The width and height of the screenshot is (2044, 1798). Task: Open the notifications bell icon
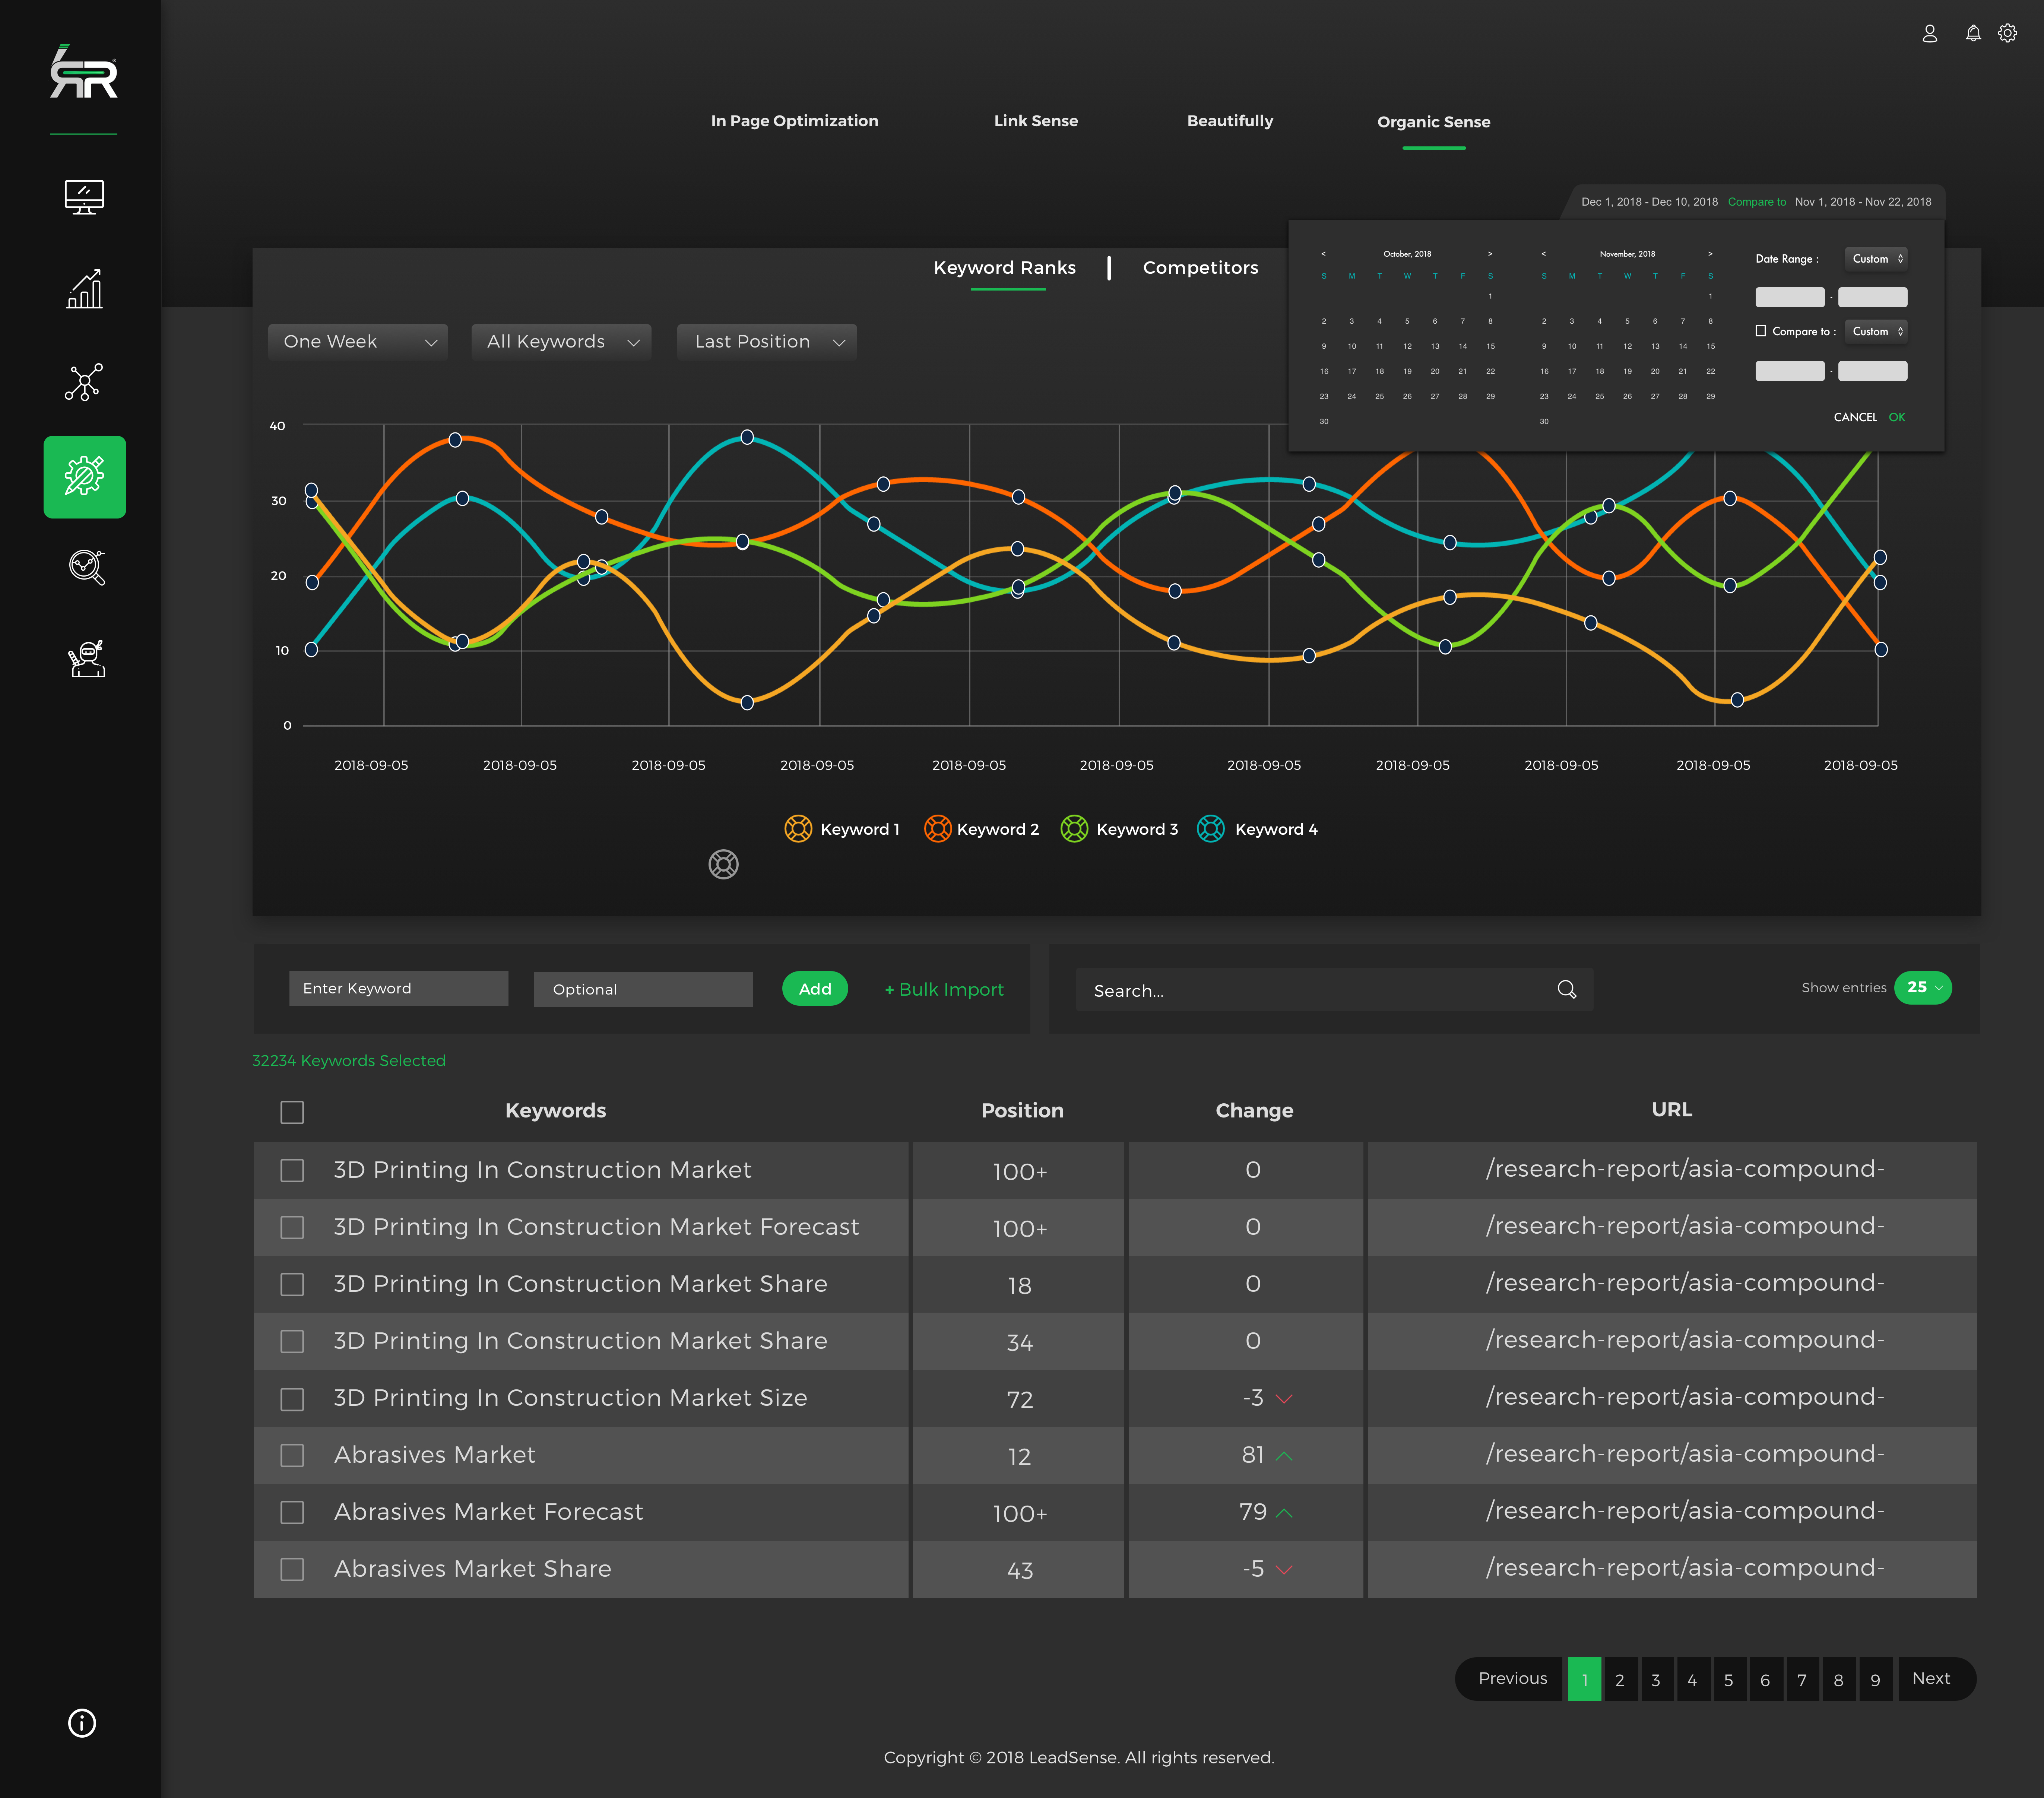1972,34
